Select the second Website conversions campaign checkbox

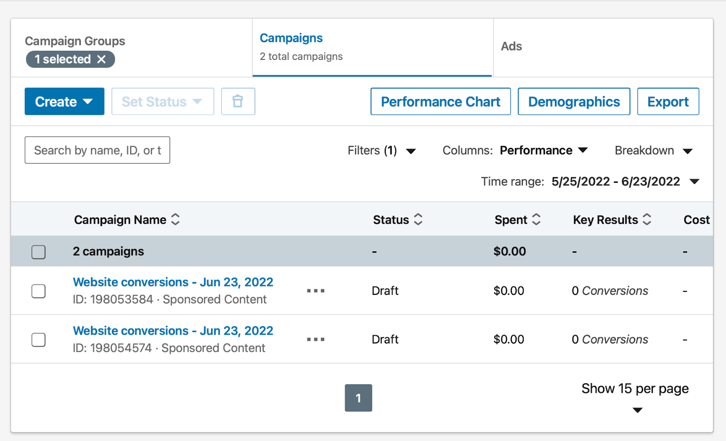(39, 339)
